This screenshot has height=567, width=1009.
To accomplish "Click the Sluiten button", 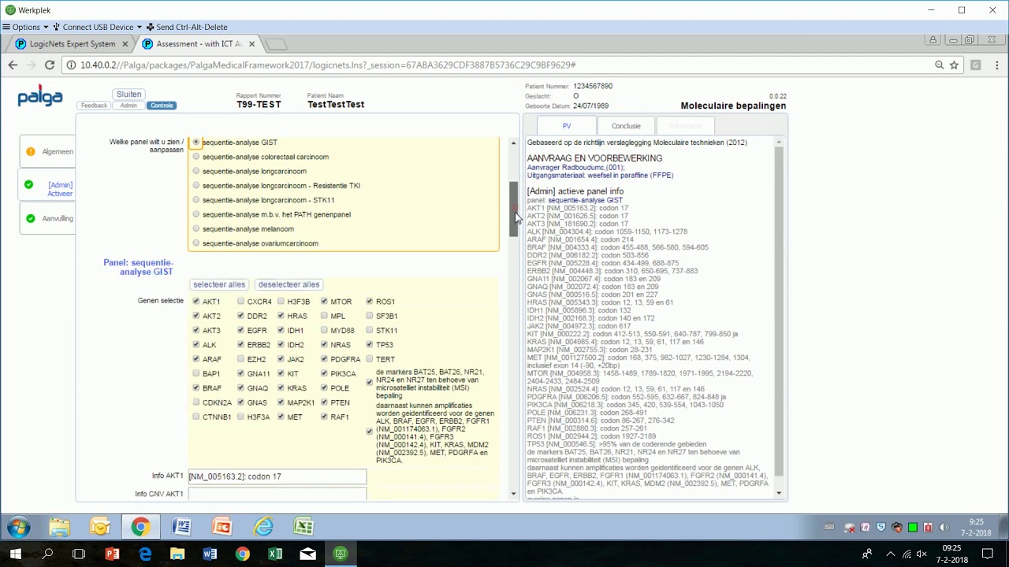I will click(128, 94).
